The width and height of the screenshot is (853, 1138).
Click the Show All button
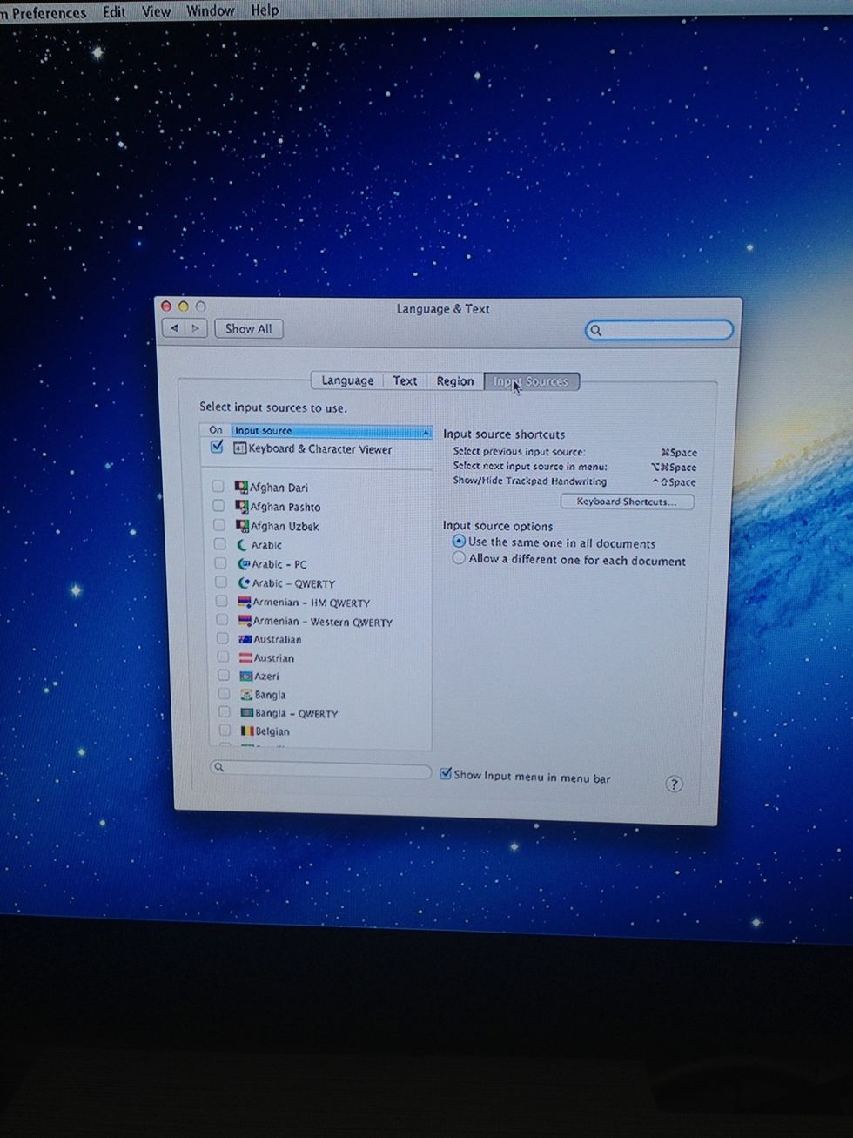coord(248,328)
